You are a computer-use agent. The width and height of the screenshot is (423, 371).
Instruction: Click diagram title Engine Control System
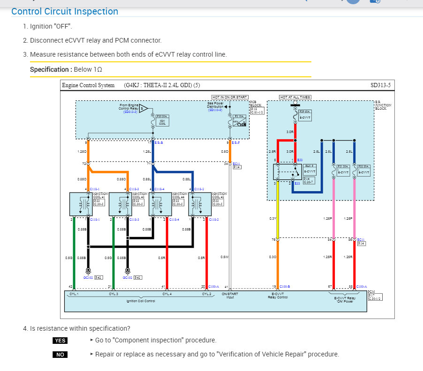[88, 85]
